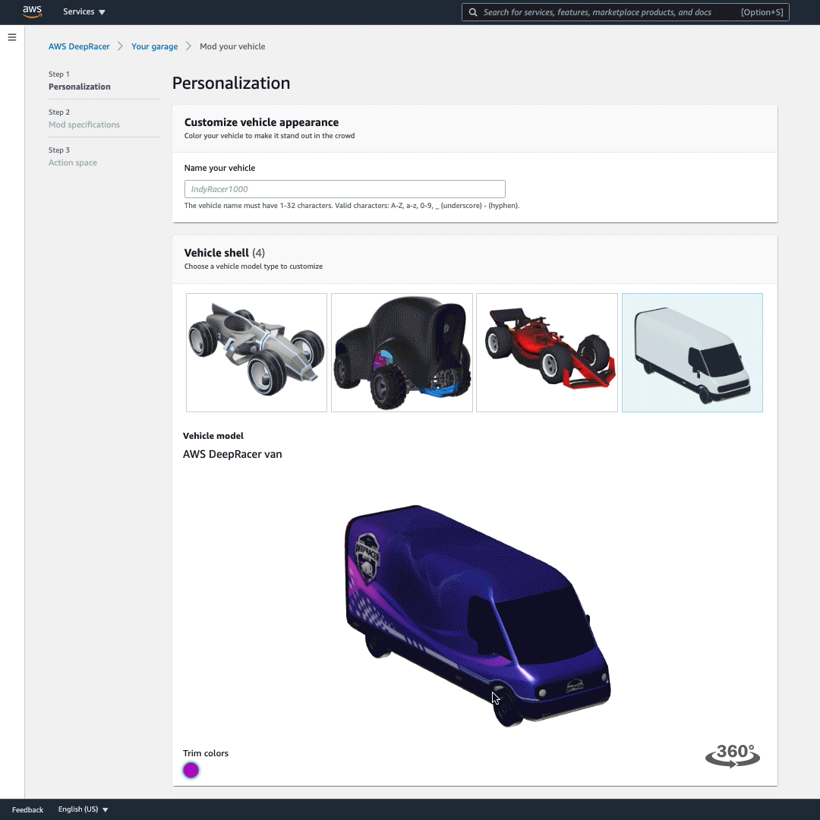Go to Your garage breadcrumb link
The image size is (820, 820).
pos(154,46)
